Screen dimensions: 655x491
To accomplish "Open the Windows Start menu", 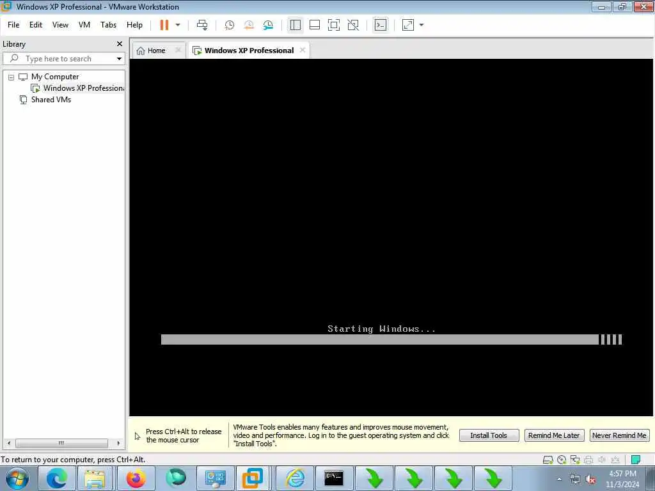I will click(x=17, y=478).
